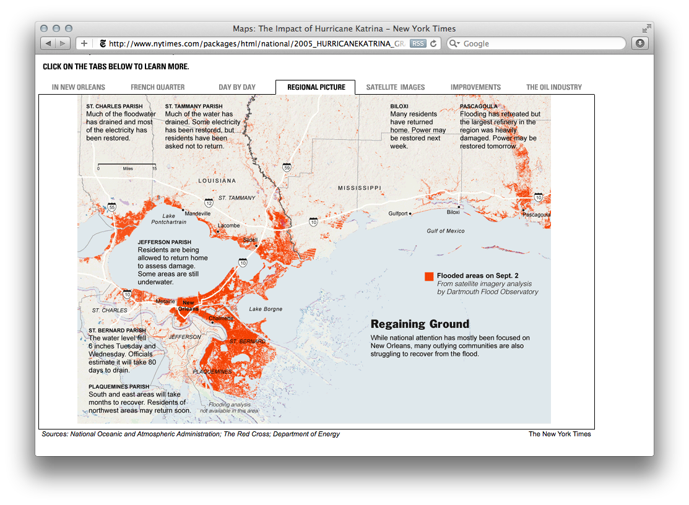Open the IMPROVEMENTS tab
This screenshot has width=689, height=505.
(476, 87)
